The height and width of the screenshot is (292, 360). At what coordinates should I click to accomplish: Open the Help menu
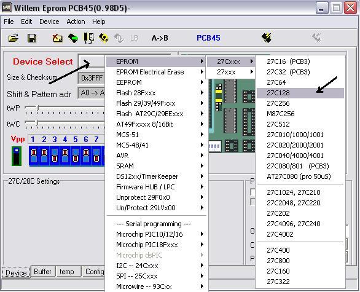pyautogui.click(x=99, y=22)
